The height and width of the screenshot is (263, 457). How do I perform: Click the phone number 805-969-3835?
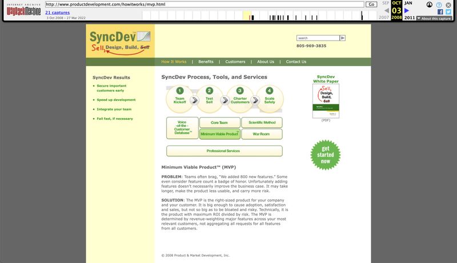pyautogui.click(x=311, y=46)
